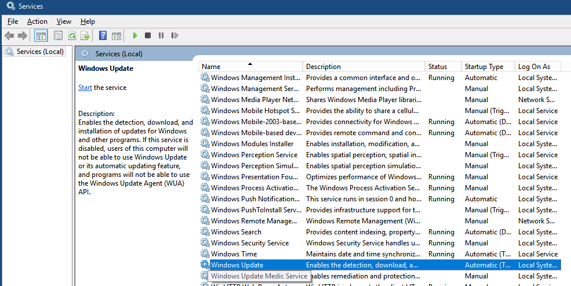This screenshot has width=571, height=286.
Task: Click the Windows Update heading in description pane
Action: [x=106, y=68]
